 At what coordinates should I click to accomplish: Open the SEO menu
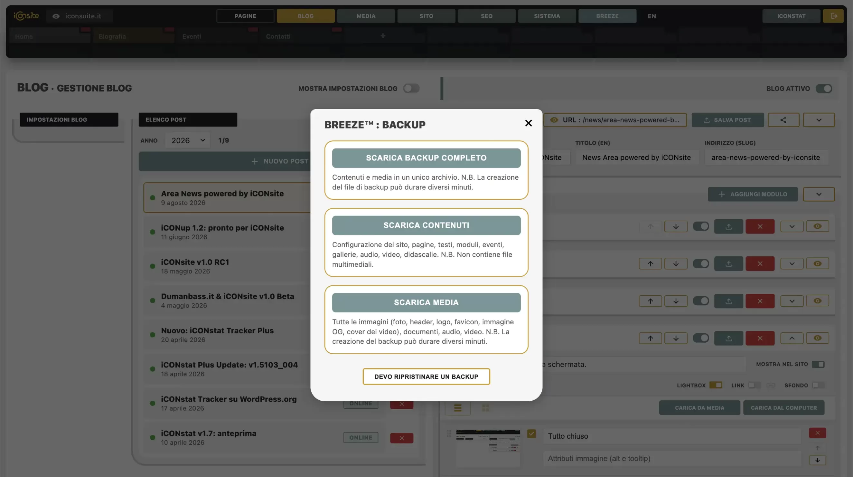[486, 16]
